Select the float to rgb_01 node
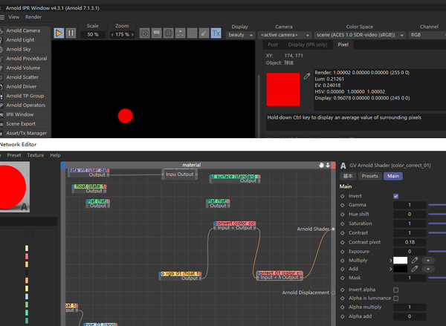Viewport: 446px width, 326px height. coord(181,276)
